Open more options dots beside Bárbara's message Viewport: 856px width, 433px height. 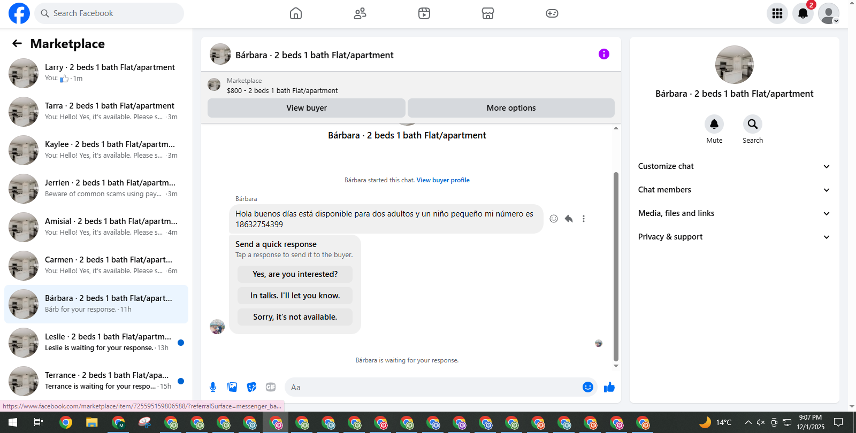coord(584,219)
